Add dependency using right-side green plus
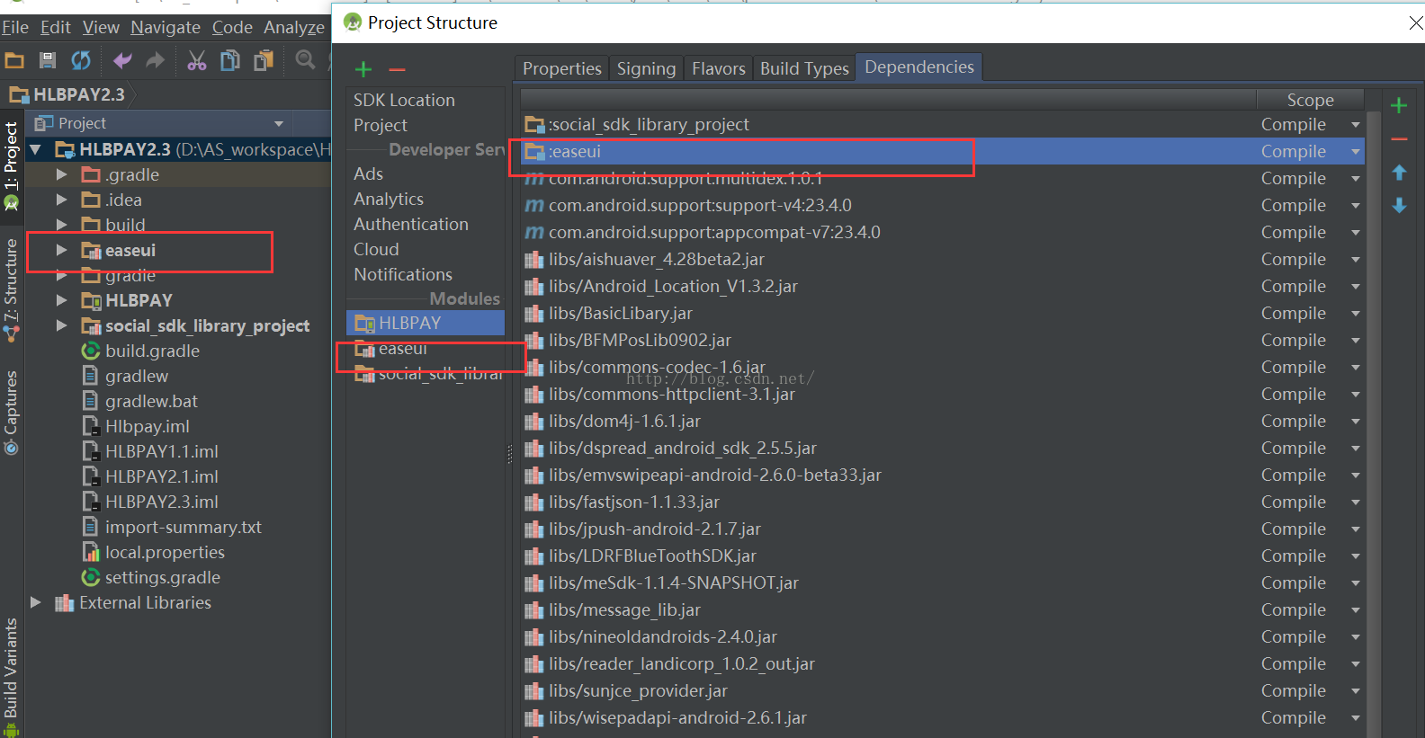The width and height of the screenshot is (1425, 738). (x=1399, y=105)
